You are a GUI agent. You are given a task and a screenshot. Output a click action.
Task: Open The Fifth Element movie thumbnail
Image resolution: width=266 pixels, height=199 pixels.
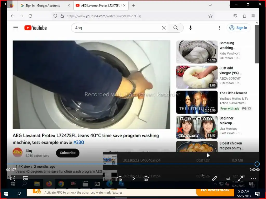(197, 102)
